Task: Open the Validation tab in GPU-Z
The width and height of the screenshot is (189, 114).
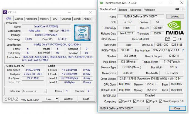Action: 150,10
